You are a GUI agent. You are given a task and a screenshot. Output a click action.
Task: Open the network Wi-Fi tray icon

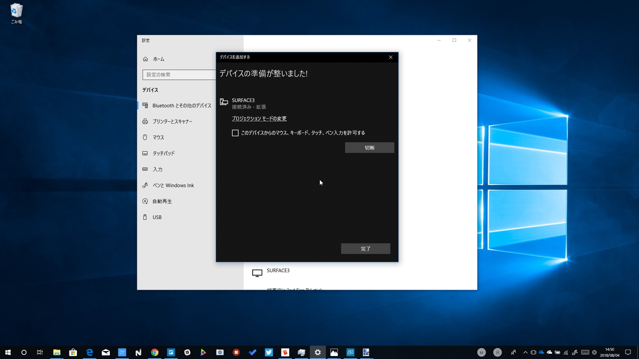pos(566,353)
